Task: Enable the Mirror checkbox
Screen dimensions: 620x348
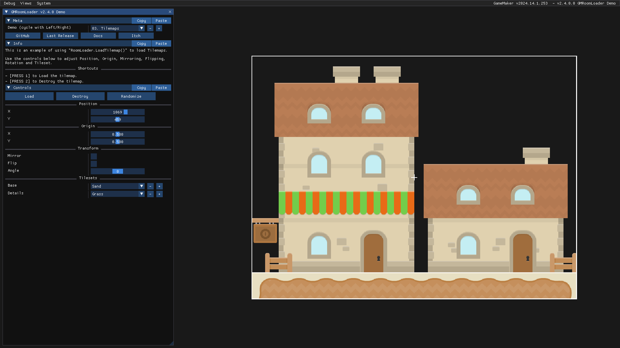Action: (94, 156)
